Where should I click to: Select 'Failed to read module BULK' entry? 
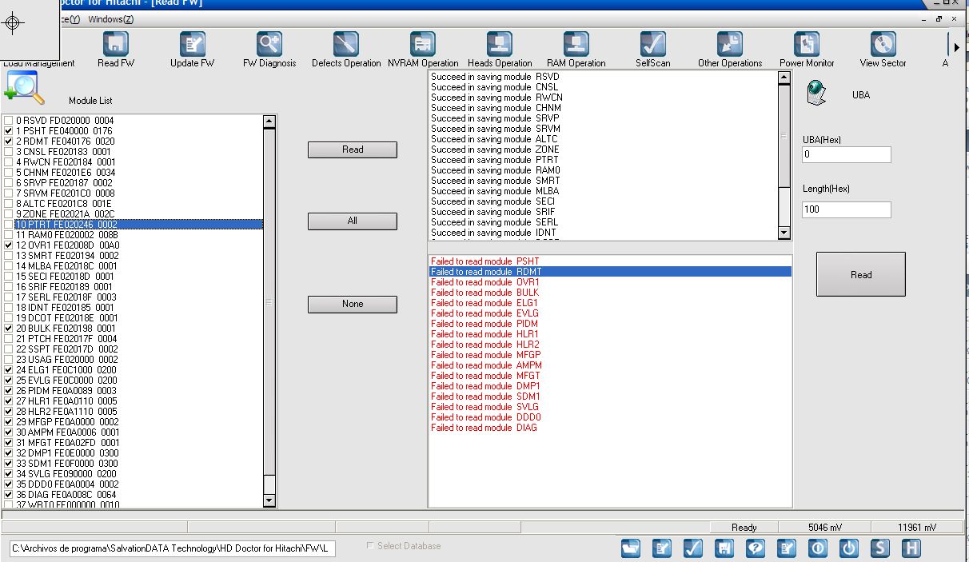[x=610, y=293]
